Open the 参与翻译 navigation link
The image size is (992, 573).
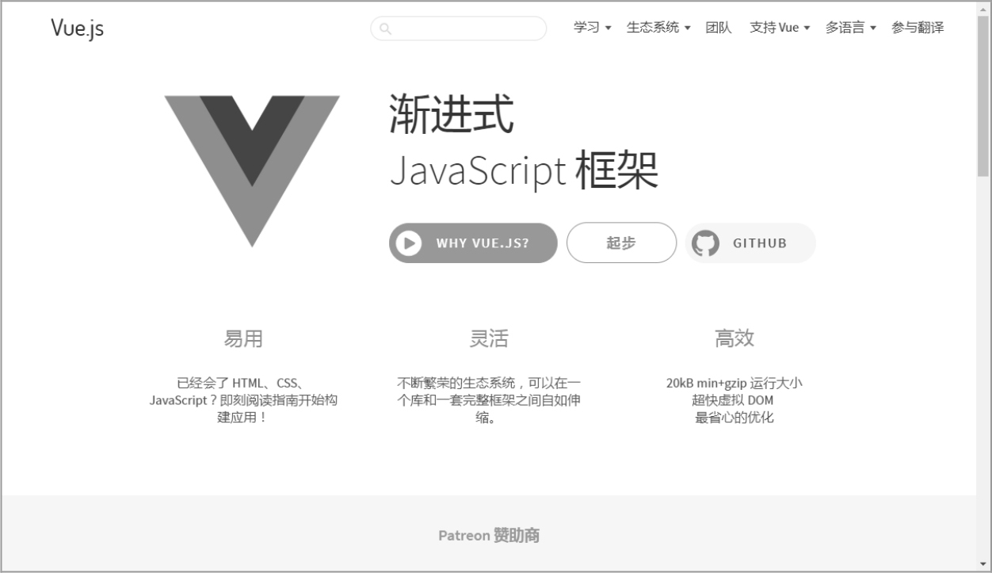[918, 28]
